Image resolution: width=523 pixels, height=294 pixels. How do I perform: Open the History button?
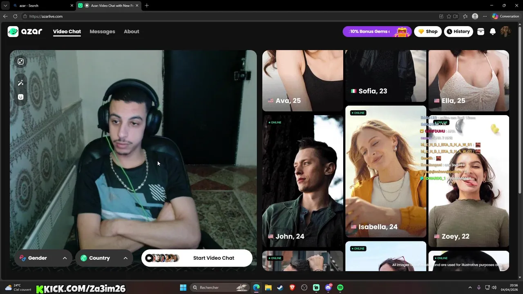coord(458,31)
